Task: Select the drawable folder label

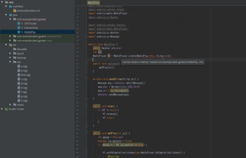Action: [x=22, y=49]
